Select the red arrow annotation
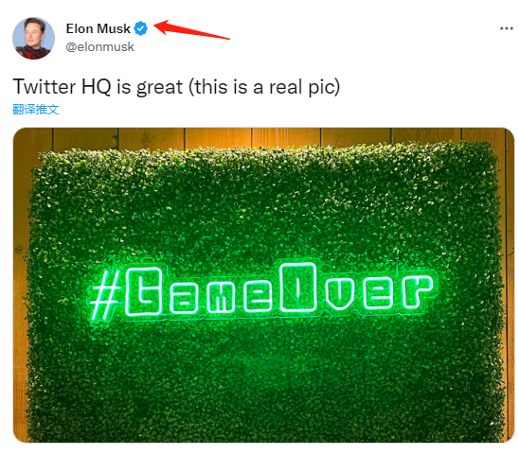Viewport: 519px width, 454px height. click(191, 29)
